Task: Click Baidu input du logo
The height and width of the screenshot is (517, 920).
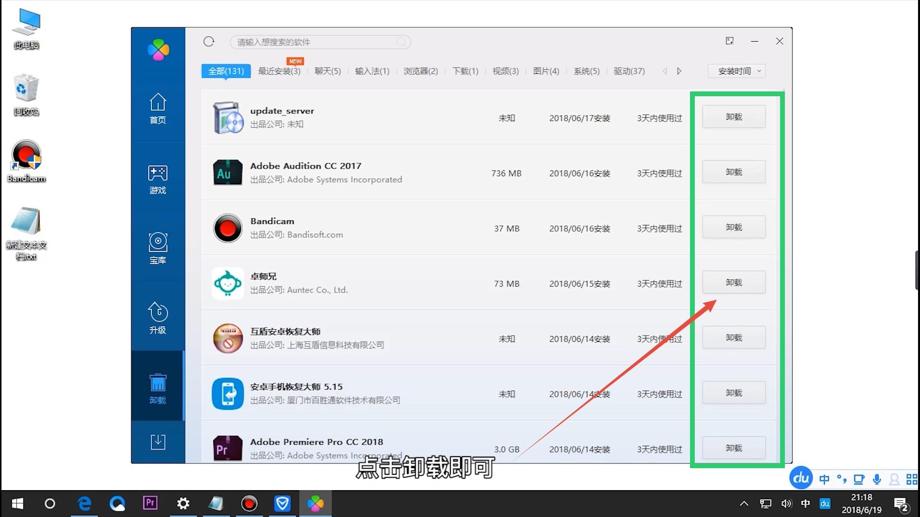Action: (801, 478)
